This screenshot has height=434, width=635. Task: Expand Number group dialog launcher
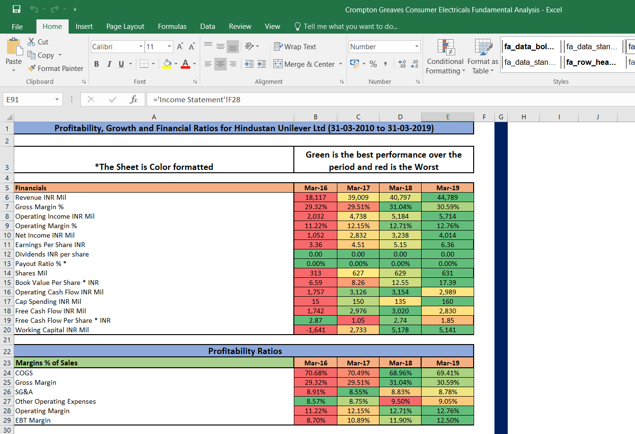[418, 81]
